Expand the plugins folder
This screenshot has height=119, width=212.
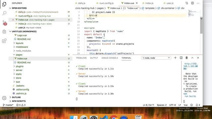pos(20,66)
